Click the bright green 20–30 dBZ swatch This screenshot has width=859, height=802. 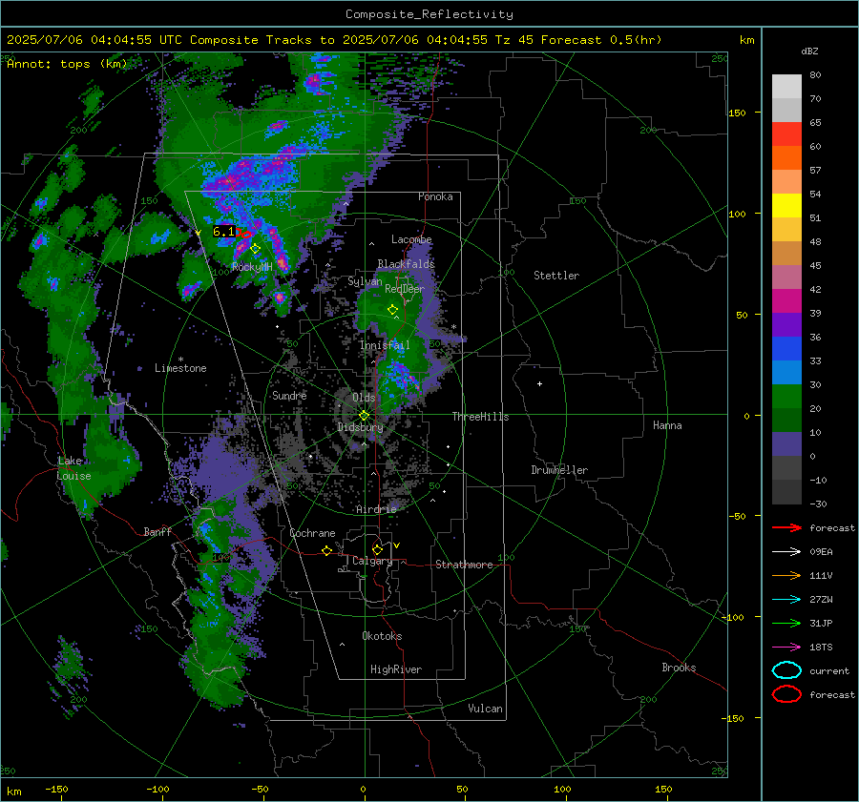[786, 397]
